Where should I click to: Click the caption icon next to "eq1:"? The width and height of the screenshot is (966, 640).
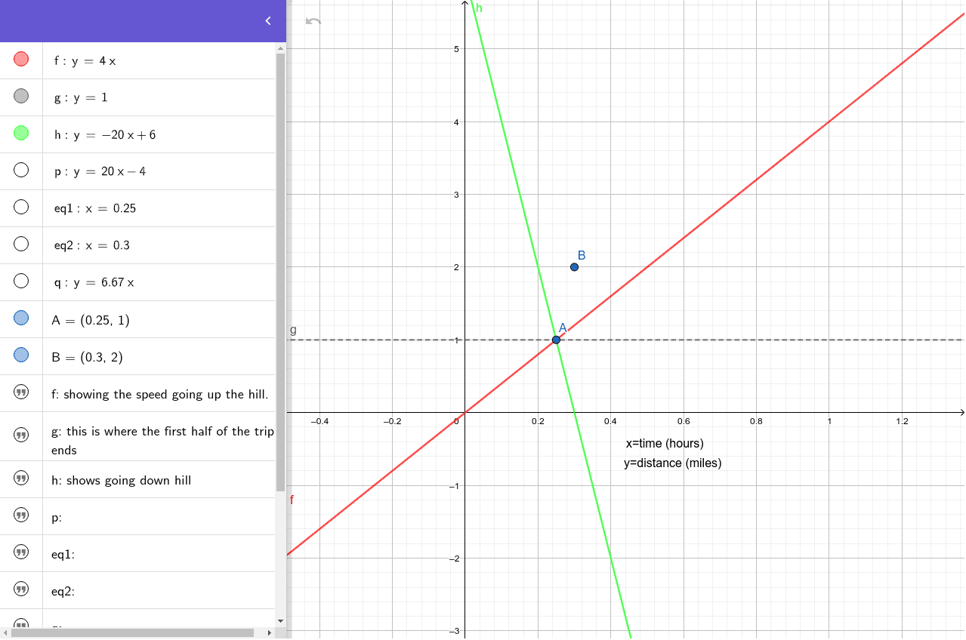pos(20,554)
